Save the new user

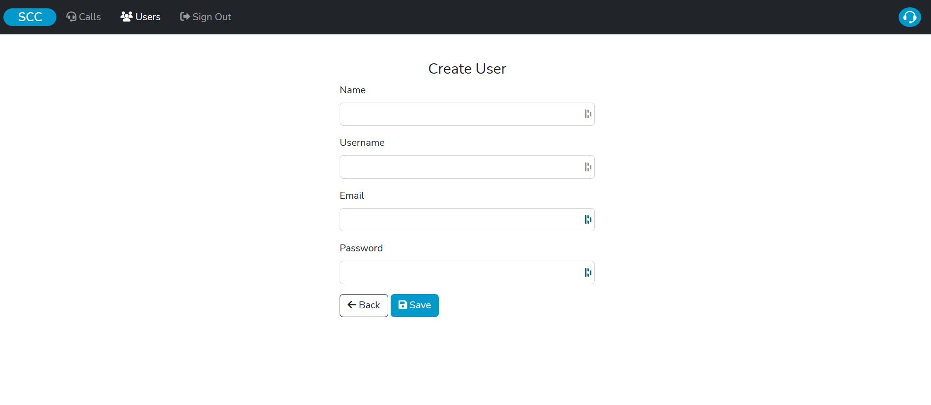pos(414,305)
